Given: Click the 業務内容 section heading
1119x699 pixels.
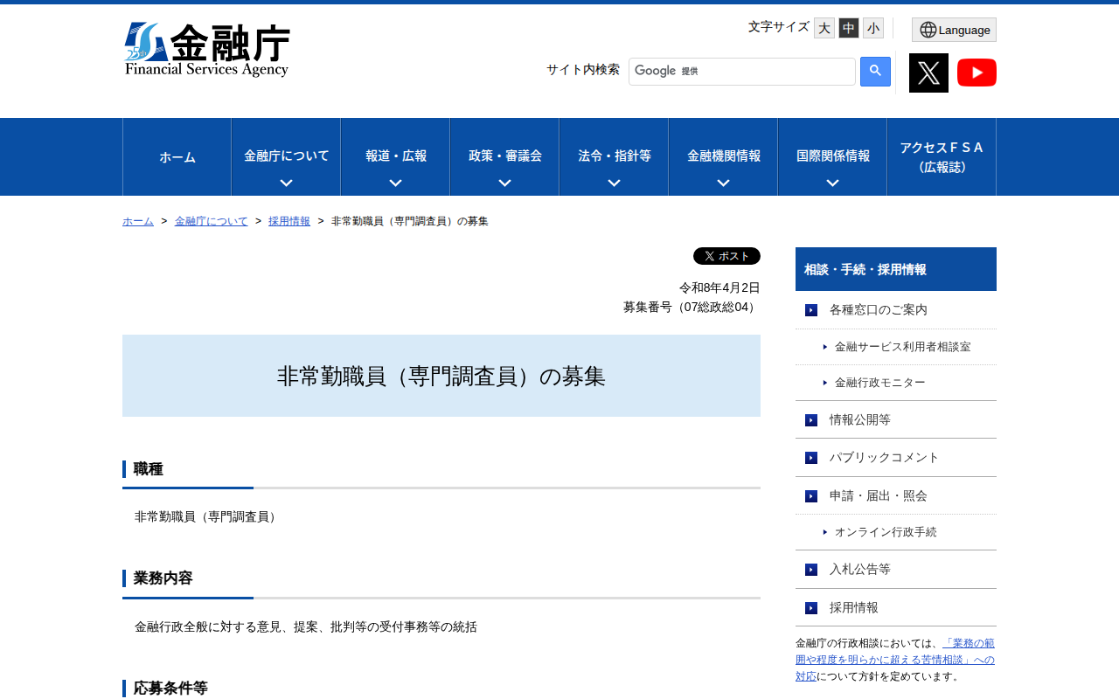Looking at the screenshot, I should coord(163,578).
